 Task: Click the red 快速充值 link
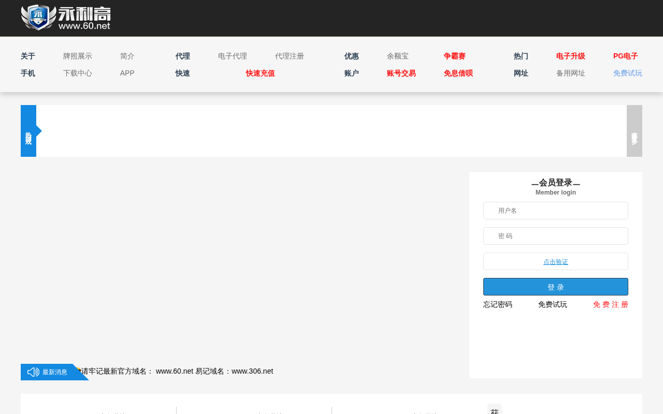pos(261,73)
